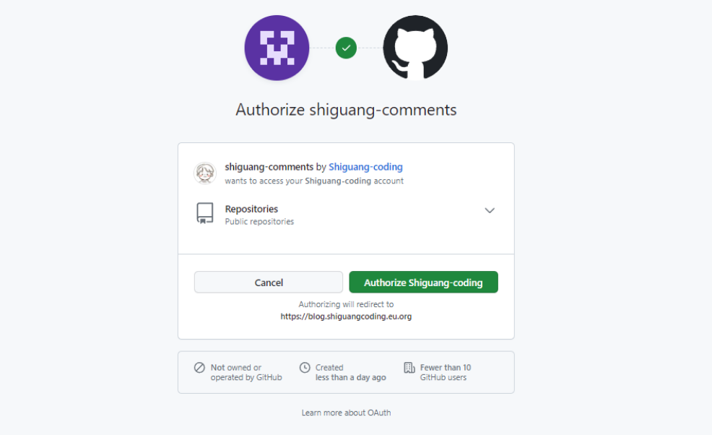This screenshot has height=435, width=712.
Task: Click the Repositories label text
Action: pos(251,209)
